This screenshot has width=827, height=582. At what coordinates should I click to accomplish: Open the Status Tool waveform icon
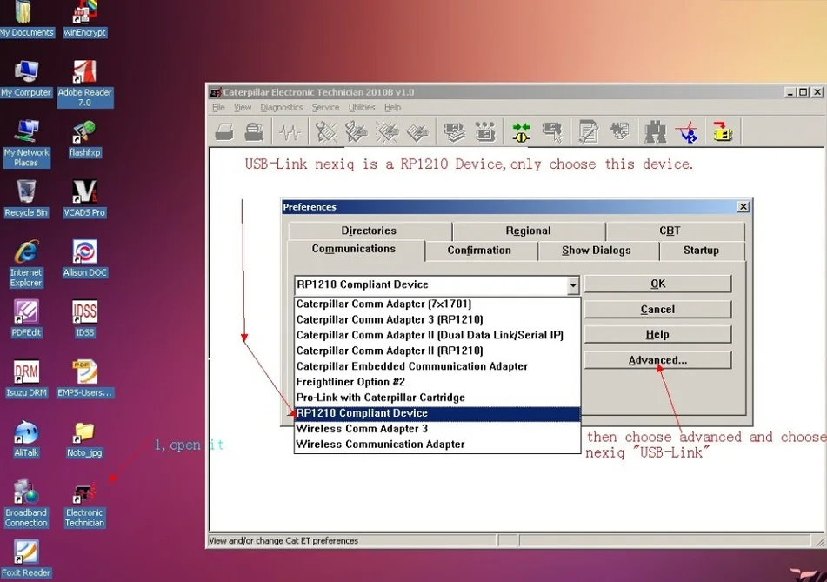coord(290,132)
